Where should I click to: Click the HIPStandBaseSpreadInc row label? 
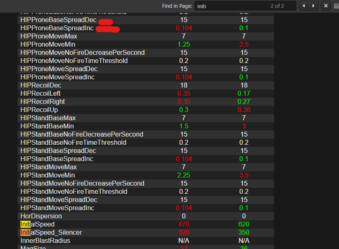[57, 159]
